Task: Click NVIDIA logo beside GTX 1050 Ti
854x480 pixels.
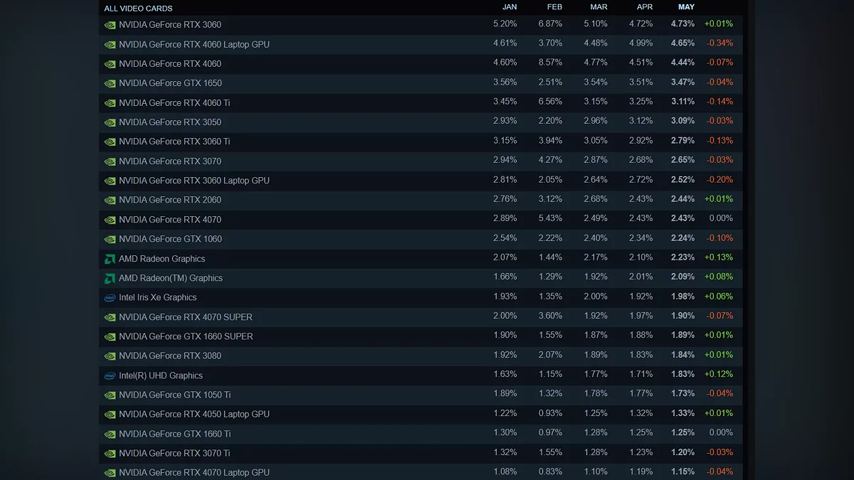Action: 110,395
